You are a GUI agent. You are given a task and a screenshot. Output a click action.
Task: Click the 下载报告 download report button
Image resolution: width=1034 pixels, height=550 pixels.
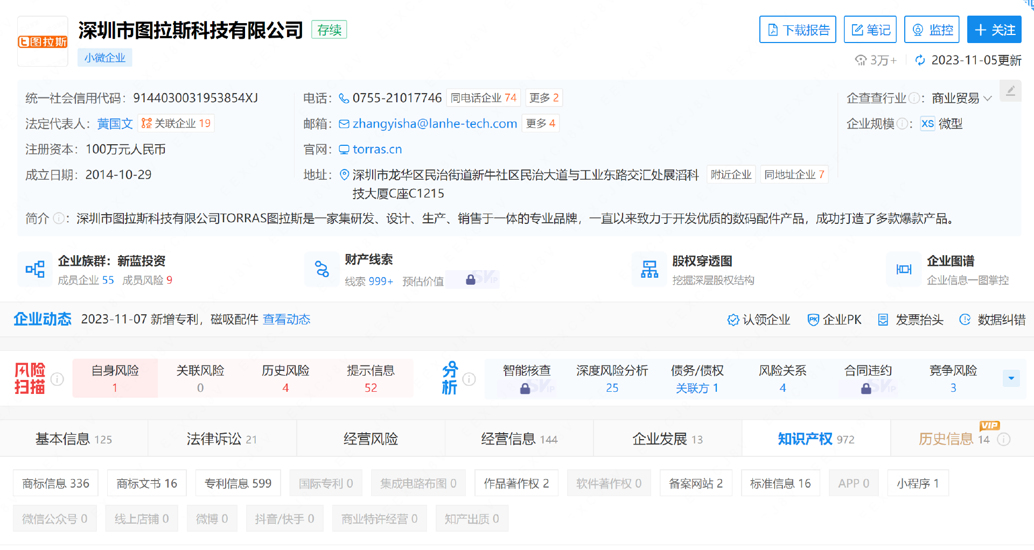pyautogui.click(x=798, y=30)
